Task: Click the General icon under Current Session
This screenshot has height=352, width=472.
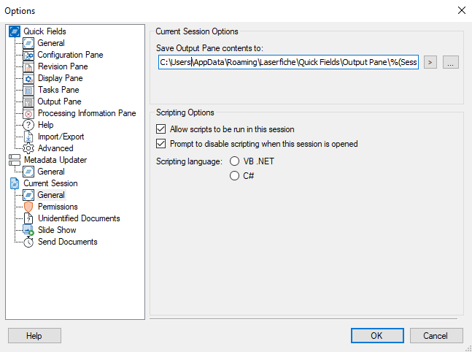Action: pyautogui.click(x=28, y=195)
